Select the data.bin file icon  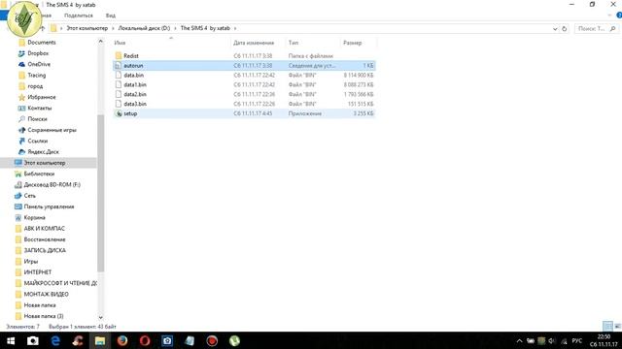click(x=118, y=76)
